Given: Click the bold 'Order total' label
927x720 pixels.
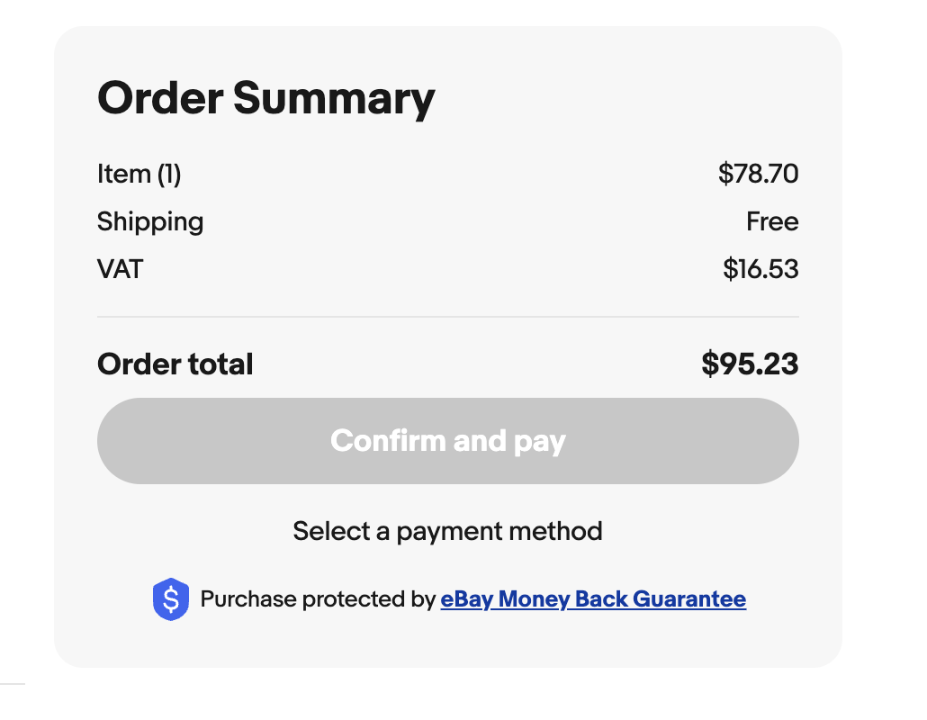Looking at the screenshot, I should click(x=175, y=364).
